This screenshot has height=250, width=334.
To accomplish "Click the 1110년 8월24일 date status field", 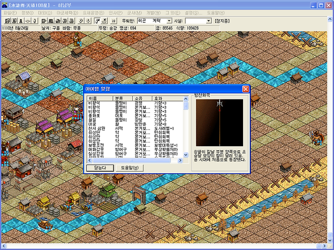I will (x=21, y=28).
